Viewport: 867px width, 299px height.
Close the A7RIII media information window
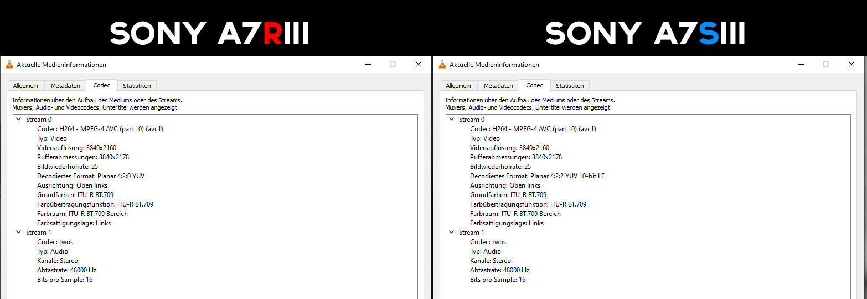tap(419, 65)
